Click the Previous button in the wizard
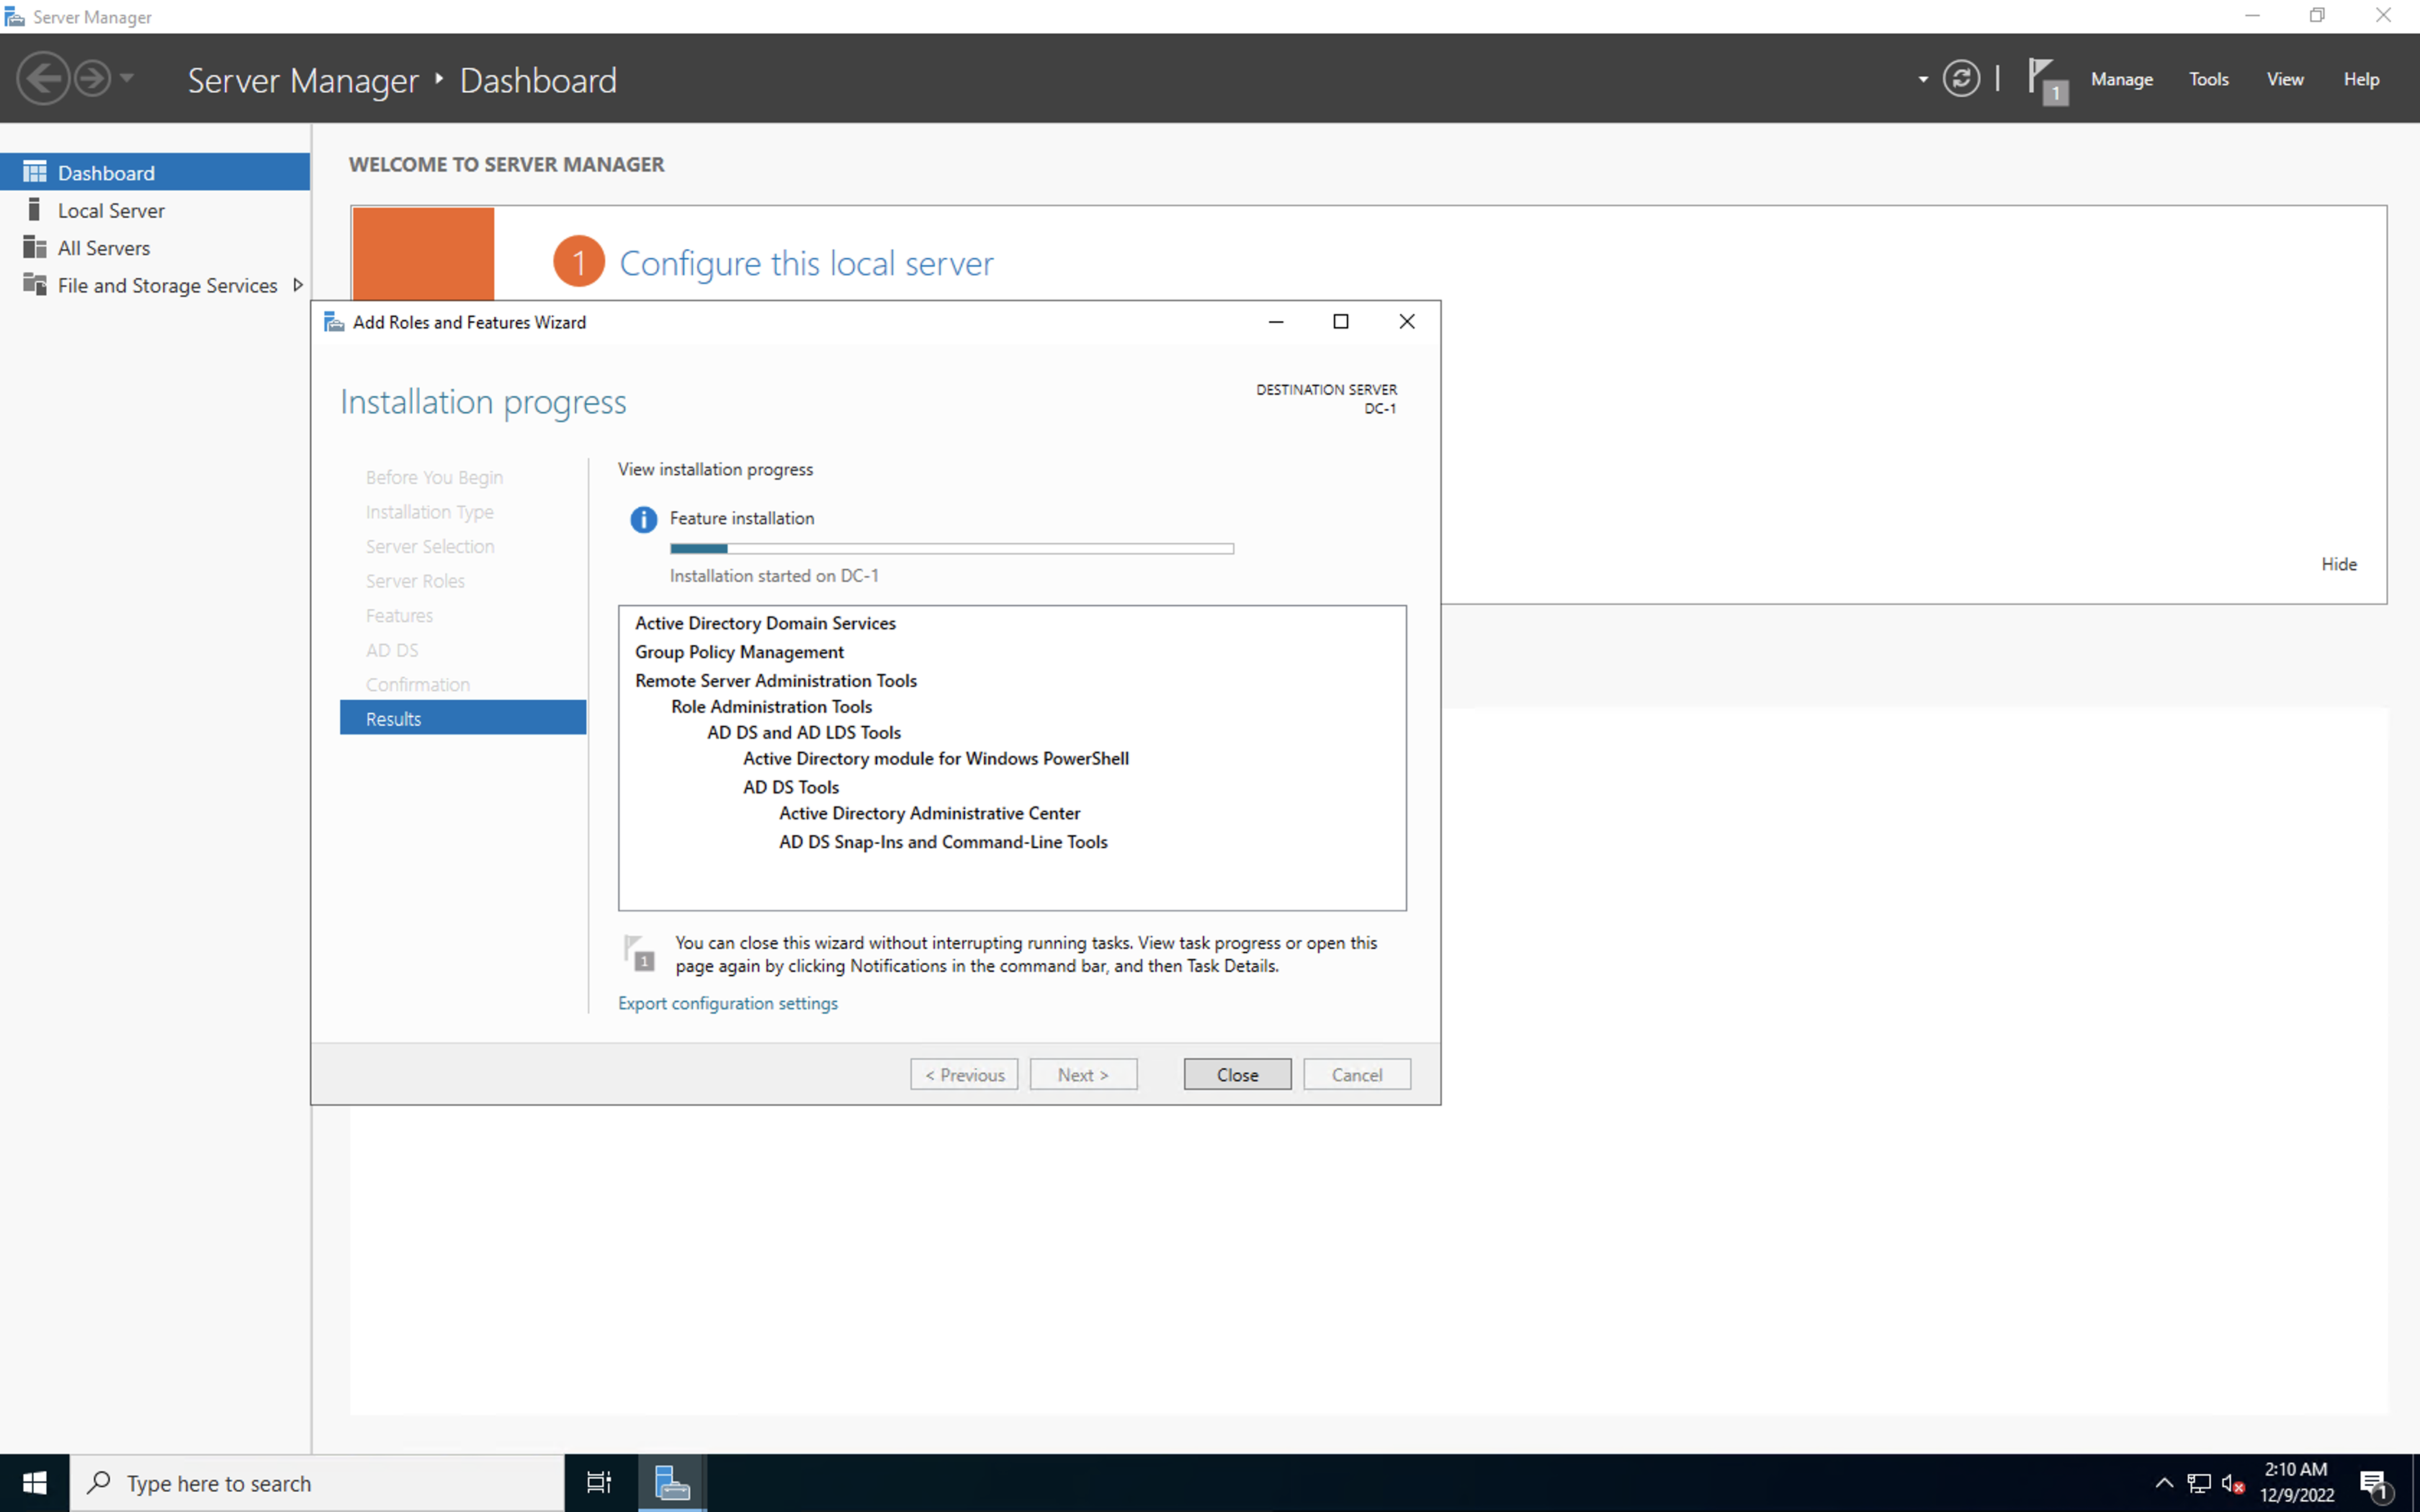 964,1074
